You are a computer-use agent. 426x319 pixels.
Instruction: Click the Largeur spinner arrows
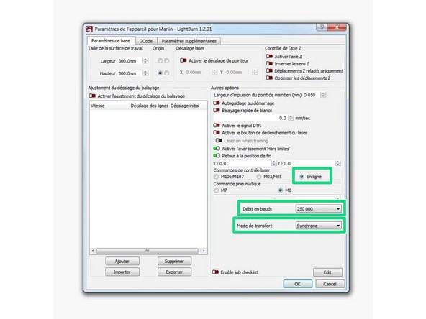click(x=145, y=61)
